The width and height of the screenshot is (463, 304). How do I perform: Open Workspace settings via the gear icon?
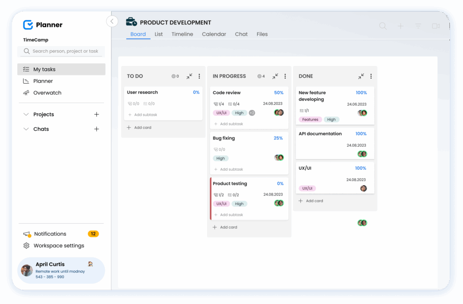(26, 245)
